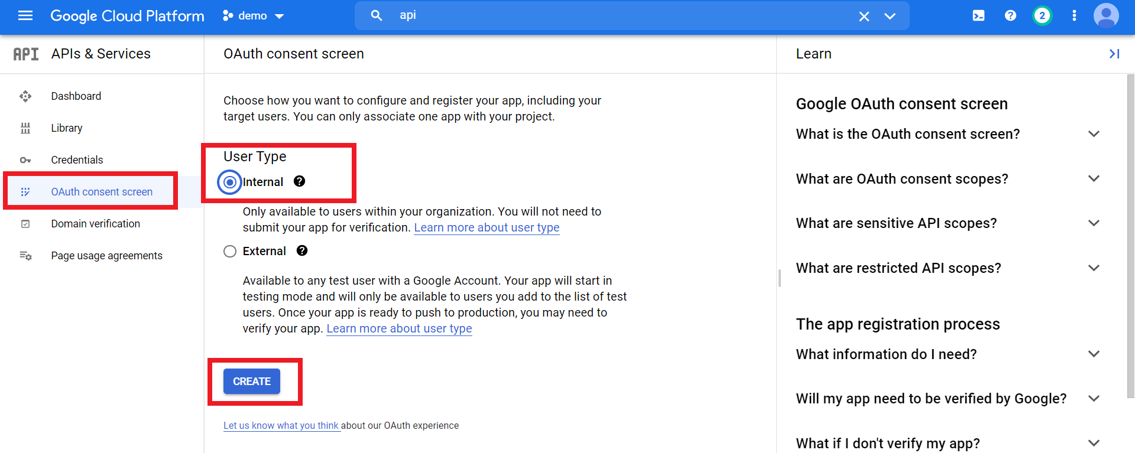The width and height of the screenshot is (1135, 453).
Task: Click the user account avatar
Action: (1105, 16)
